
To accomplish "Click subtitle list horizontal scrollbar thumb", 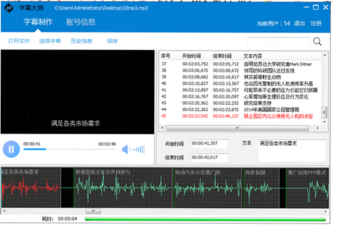I will point(237,128).
